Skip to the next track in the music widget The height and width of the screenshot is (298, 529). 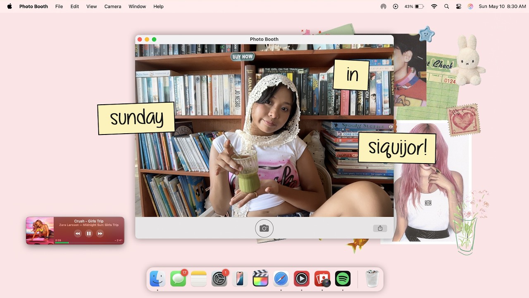(100, 233)
